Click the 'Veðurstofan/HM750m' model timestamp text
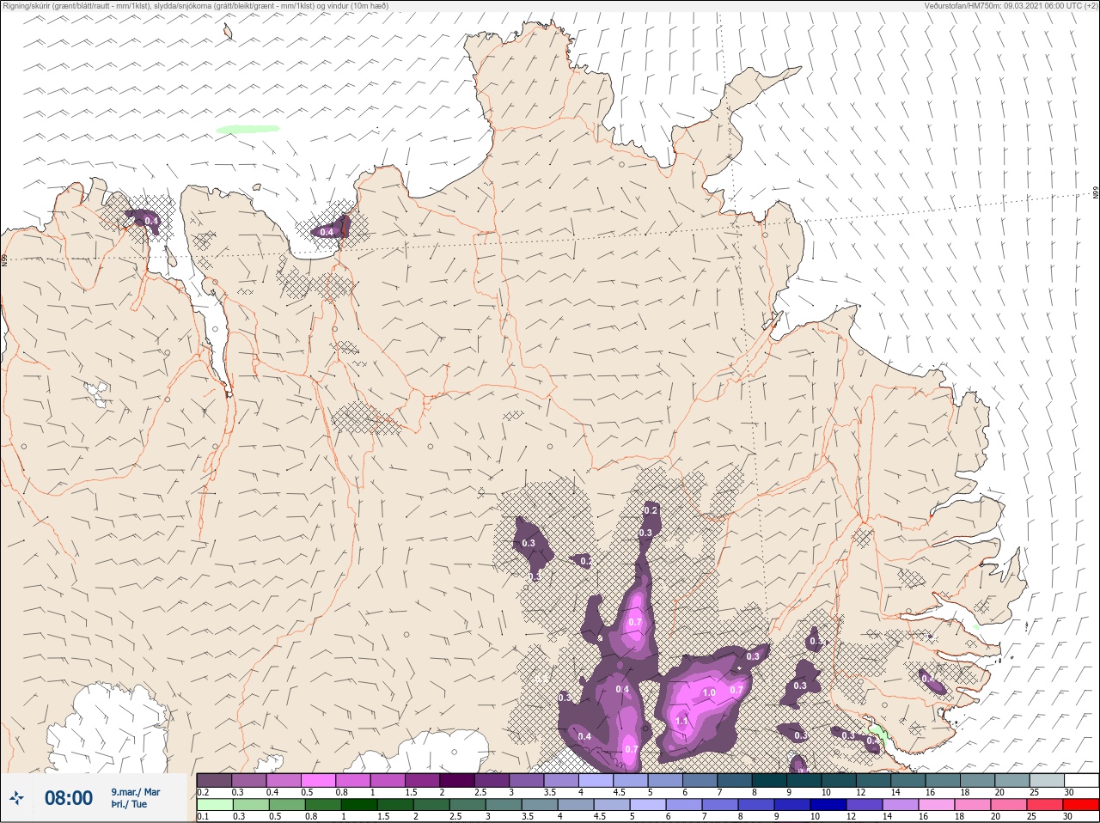 (1011, 6)
